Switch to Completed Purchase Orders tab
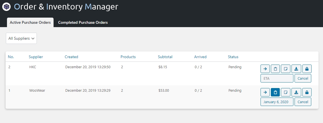Screen dimensions: 323x123 click(83, 22)
